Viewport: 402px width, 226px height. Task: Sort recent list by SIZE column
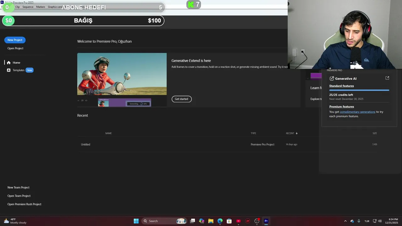(375, 133)
